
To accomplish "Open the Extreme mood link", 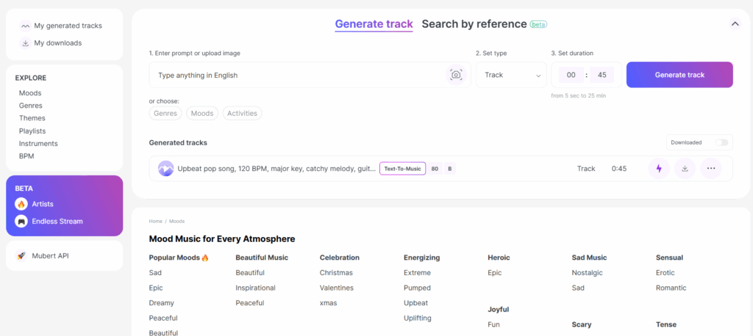I will [418, 273].
